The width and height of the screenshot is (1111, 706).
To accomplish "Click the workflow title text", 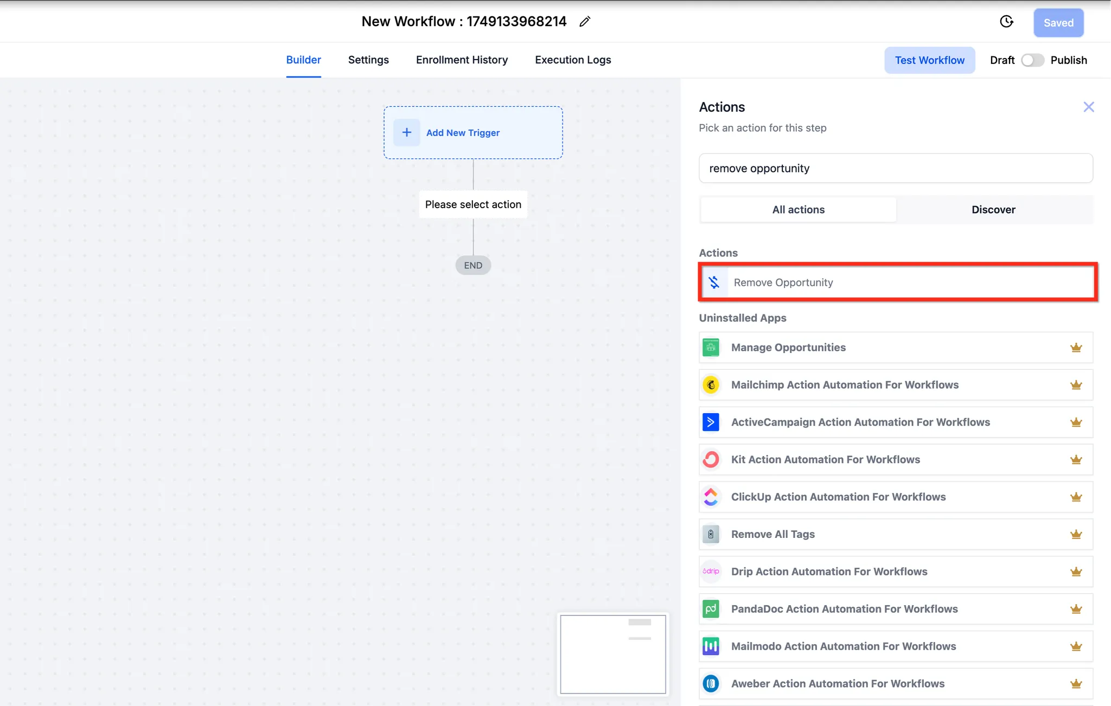I will (x=464, y=22).
